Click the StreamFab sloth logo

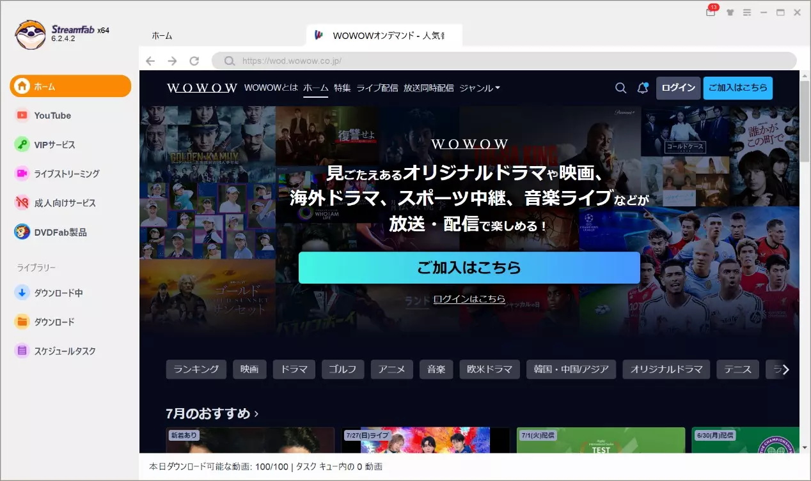tap(30, 34)
